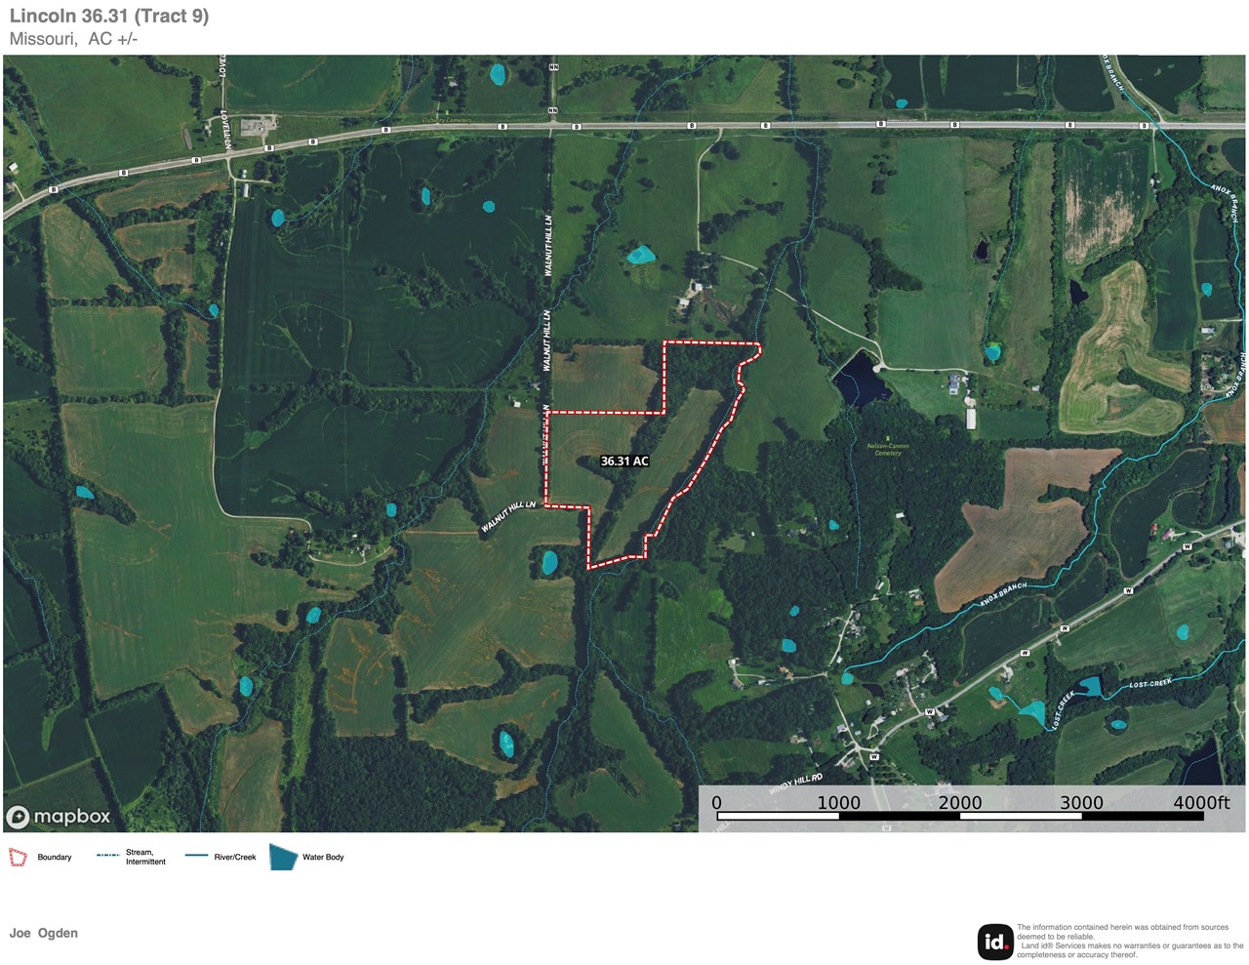Image resolution: width=1249 pixels, height=965 pixels.
Task: Click the title Lincoln 36.31 (Tract 9)
Action: click(109, 16)
